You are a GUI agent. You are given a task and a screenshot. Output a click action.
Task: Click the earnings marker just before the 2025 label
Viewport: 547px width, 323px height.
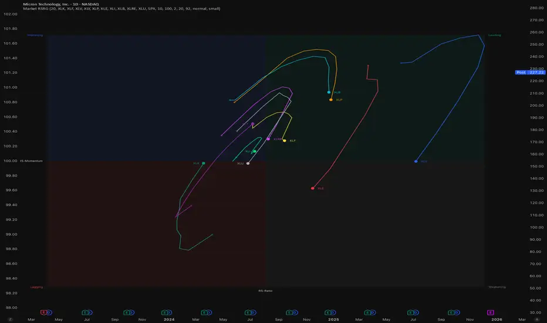(327, 312)
